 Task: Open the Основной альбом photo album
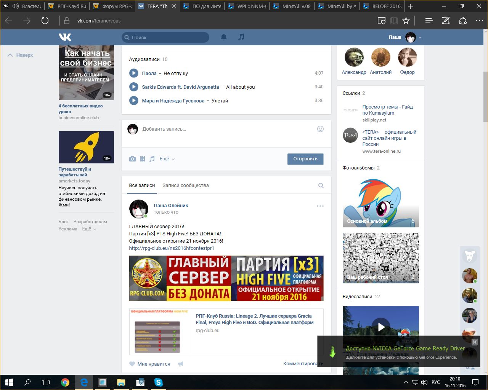(381, 203)
